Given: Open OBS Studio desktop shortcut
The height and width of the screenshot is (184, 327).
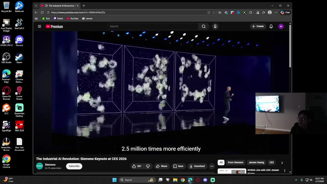Looking at the screenshot, I should click(6, 58).
